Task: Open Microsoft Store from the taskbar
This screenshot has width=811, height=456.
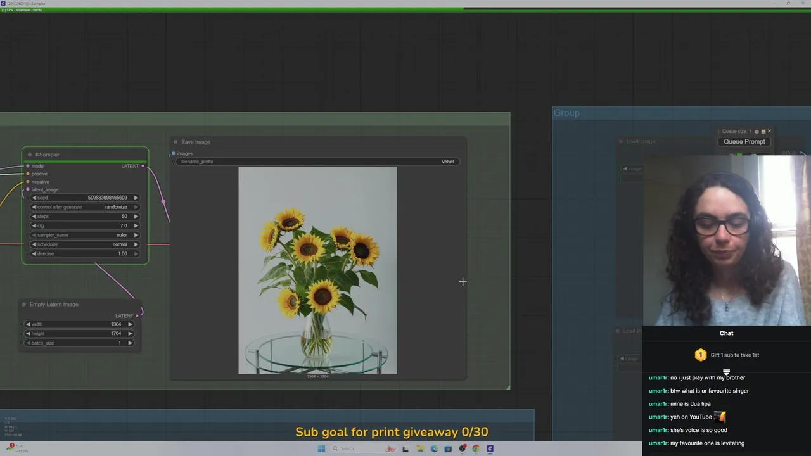Action: [448, 448]
